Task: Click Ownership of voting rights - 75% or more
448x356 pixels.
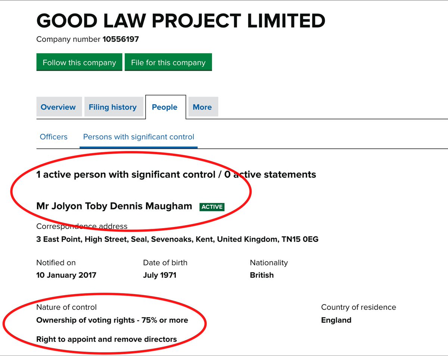Action: coord(112,320)
